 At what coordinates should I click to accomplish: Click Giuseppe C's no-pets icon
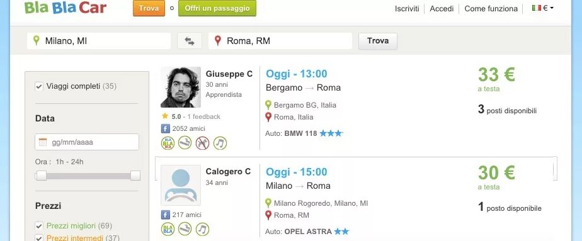(x=202, y=143)
